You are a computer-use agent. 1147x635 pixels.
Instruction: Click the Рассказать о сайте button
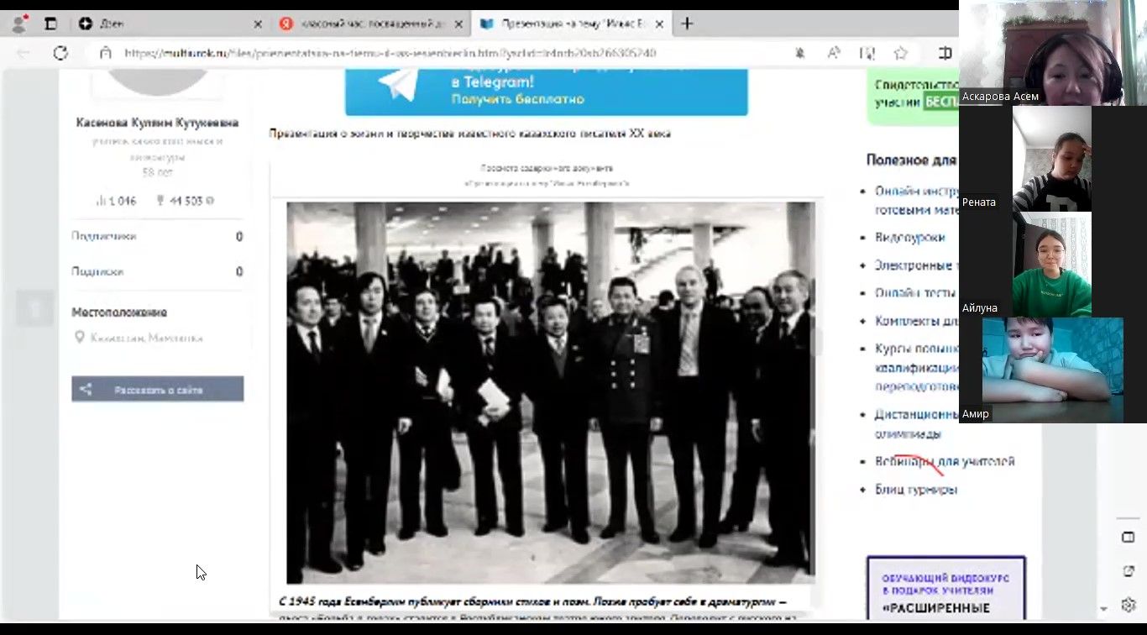point(158,390)
